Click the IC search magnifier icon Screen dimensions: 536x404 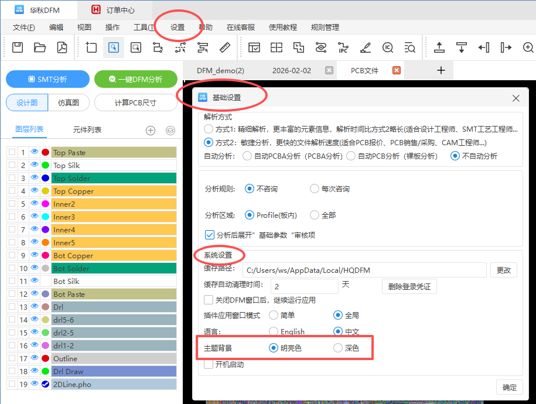click(387, 47)
